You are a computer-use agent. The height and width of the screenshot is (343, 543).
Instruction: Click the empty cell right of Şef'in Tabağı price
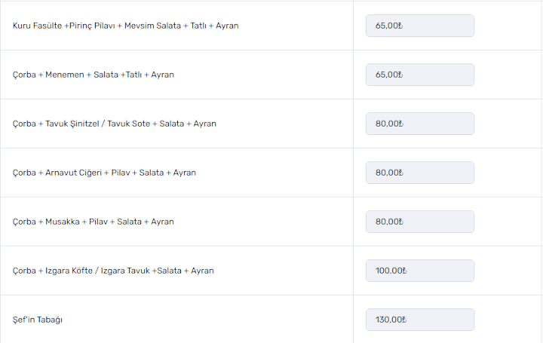tap(508, 320)
